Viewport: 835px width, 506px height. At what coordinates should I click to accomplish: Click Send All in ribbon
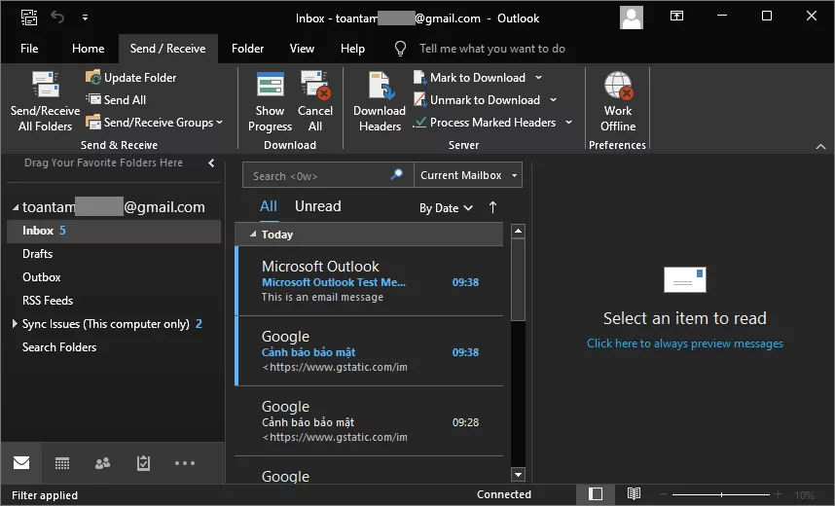(116, 100)
